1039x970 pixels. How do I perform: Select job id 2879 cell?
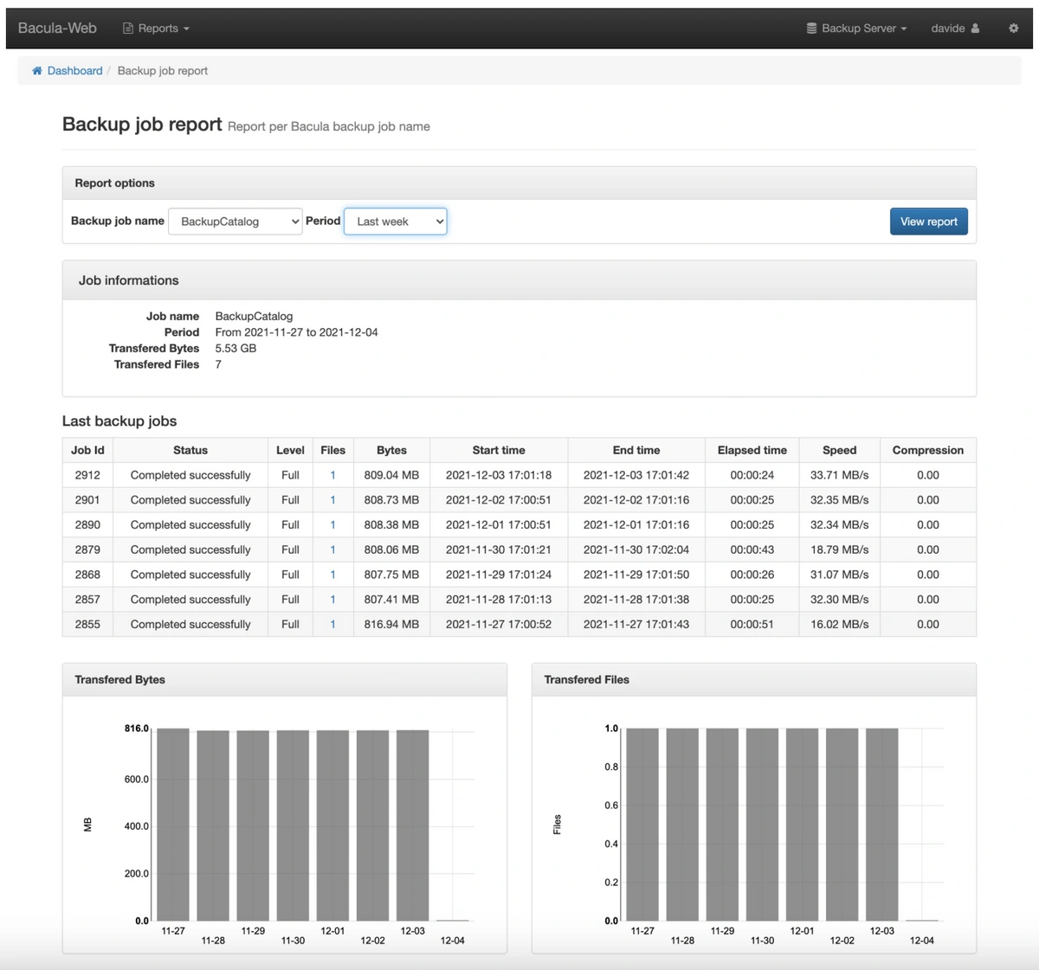coord(87,549)
